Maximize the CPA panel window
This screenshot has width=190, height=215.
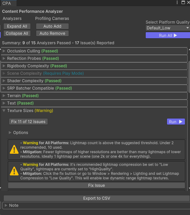pos(183,2)
